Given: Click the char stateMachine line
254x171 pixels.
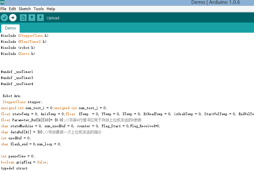Looking at the screenshot, I should point(81,126).
